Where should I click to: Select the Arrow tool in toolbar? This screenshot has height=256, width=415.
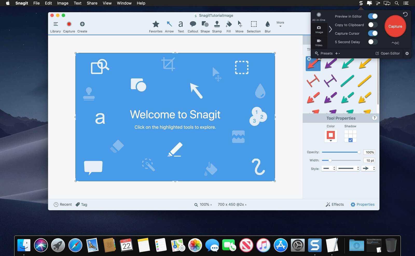click(x=169, y=27)
